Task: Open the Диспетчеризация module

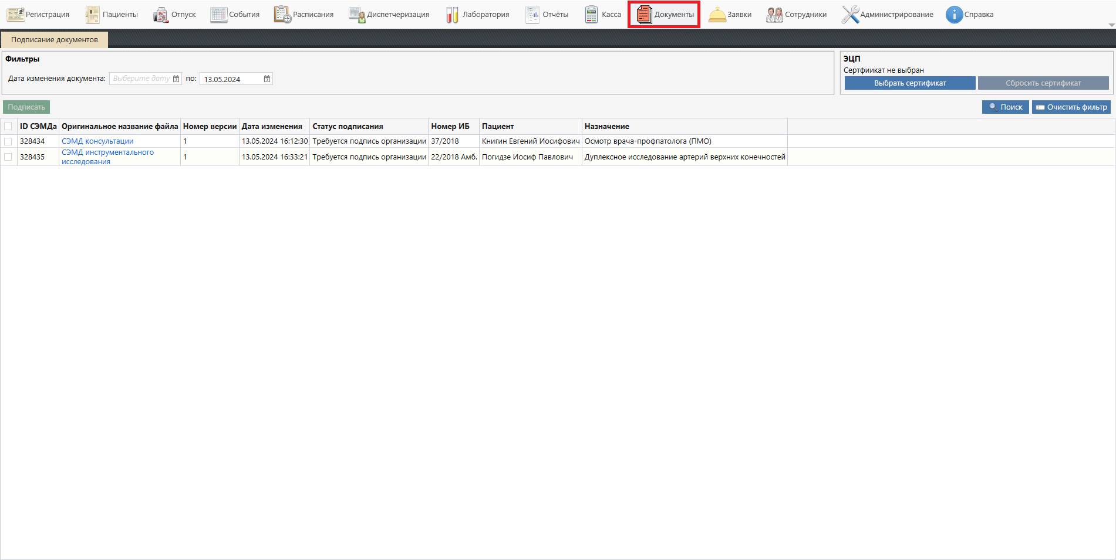Action: tap(389, 15)
